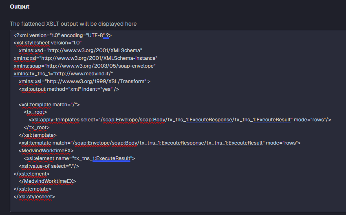Click the xsl:output method="xml" line
Screen dimensions: 346x215
(69, 89)
